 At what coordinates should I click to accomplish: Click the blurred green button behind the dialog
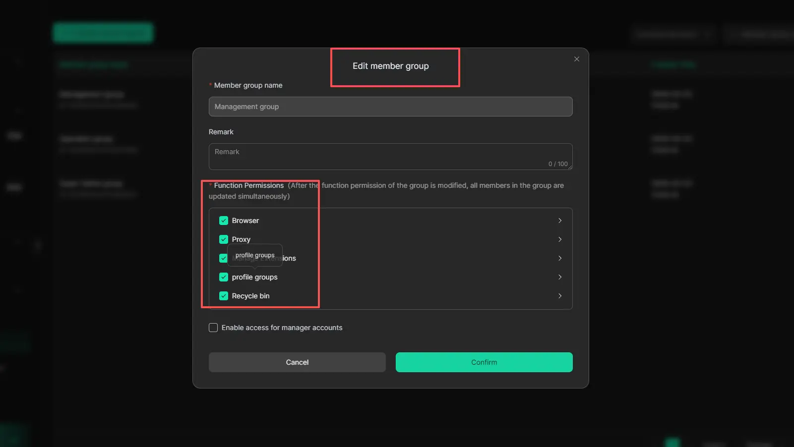pyautogui.click(x=103, y=33)
